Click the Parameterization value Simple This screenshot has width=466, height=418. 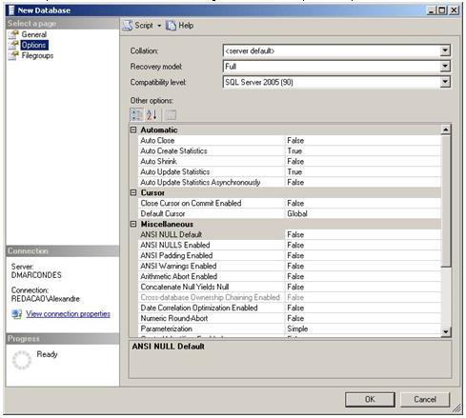pos(297,328)
